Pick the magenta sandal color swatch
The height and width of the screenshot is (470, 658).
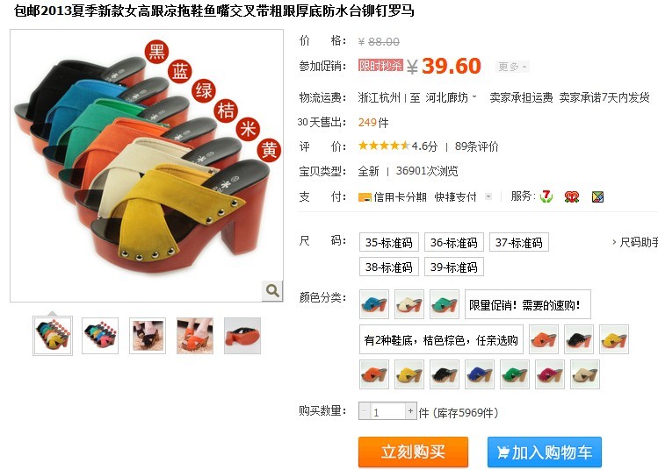pyautogui.click(x=550, y=374)
